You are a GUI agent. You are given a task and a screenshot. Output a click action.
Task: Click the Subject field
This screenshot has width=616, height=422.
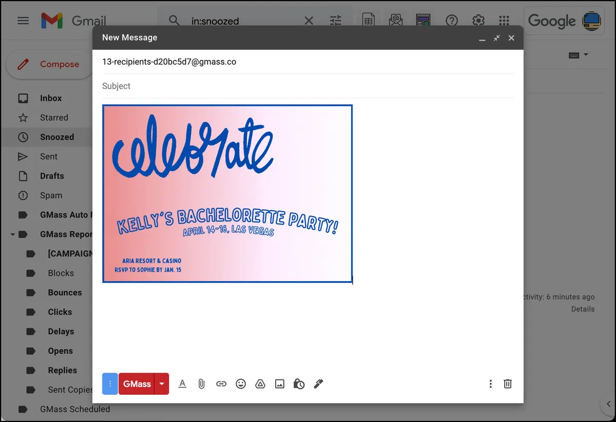click(x=307, y=86)
